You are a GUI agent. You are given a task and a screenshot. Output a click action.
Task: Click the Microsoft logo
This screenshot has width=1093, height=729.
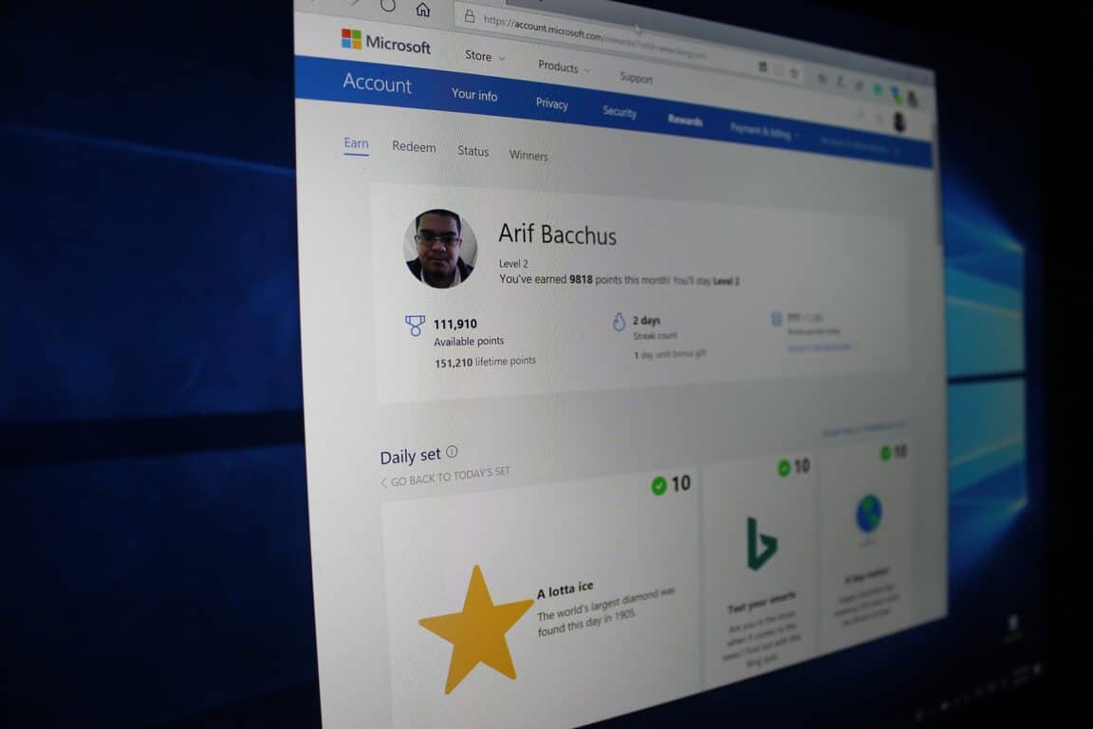(385, 42)
